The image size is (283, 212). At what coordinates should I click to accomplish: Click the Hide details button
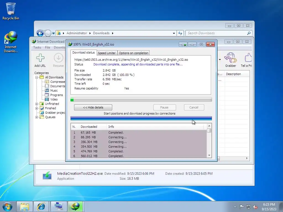pyautogui.click(x=93, y=107)
